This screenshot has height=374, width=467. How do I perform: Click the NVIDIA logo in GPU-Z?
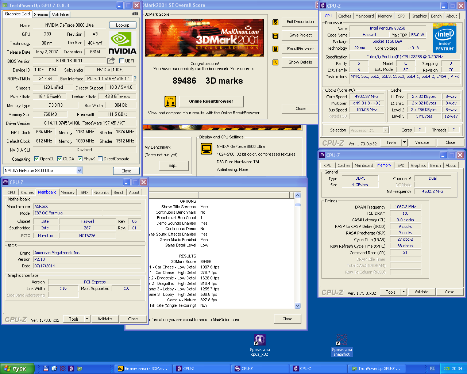[x=122, y=43]
